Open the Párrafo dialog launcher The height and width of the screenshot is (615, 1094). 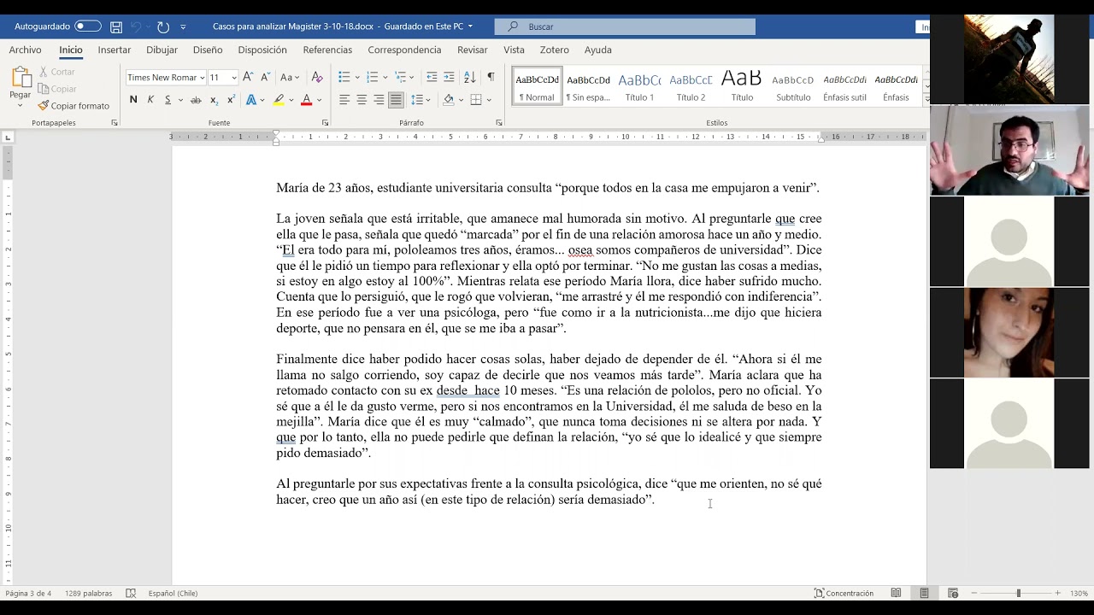tap(499, 123)
